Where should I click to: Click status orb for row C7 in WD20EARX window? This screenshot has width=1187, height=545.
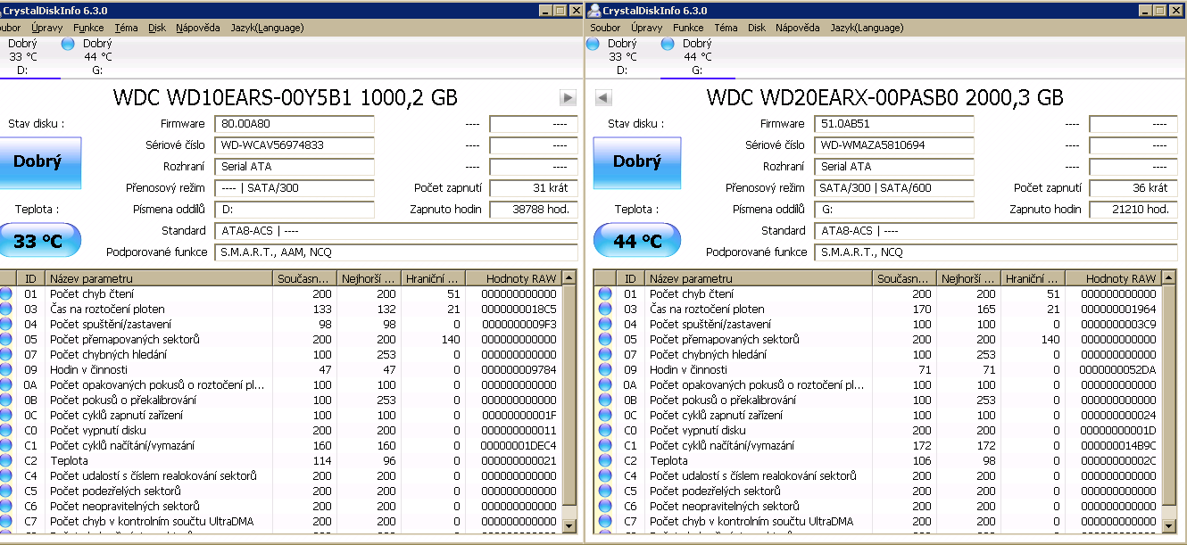coord(605,521)
